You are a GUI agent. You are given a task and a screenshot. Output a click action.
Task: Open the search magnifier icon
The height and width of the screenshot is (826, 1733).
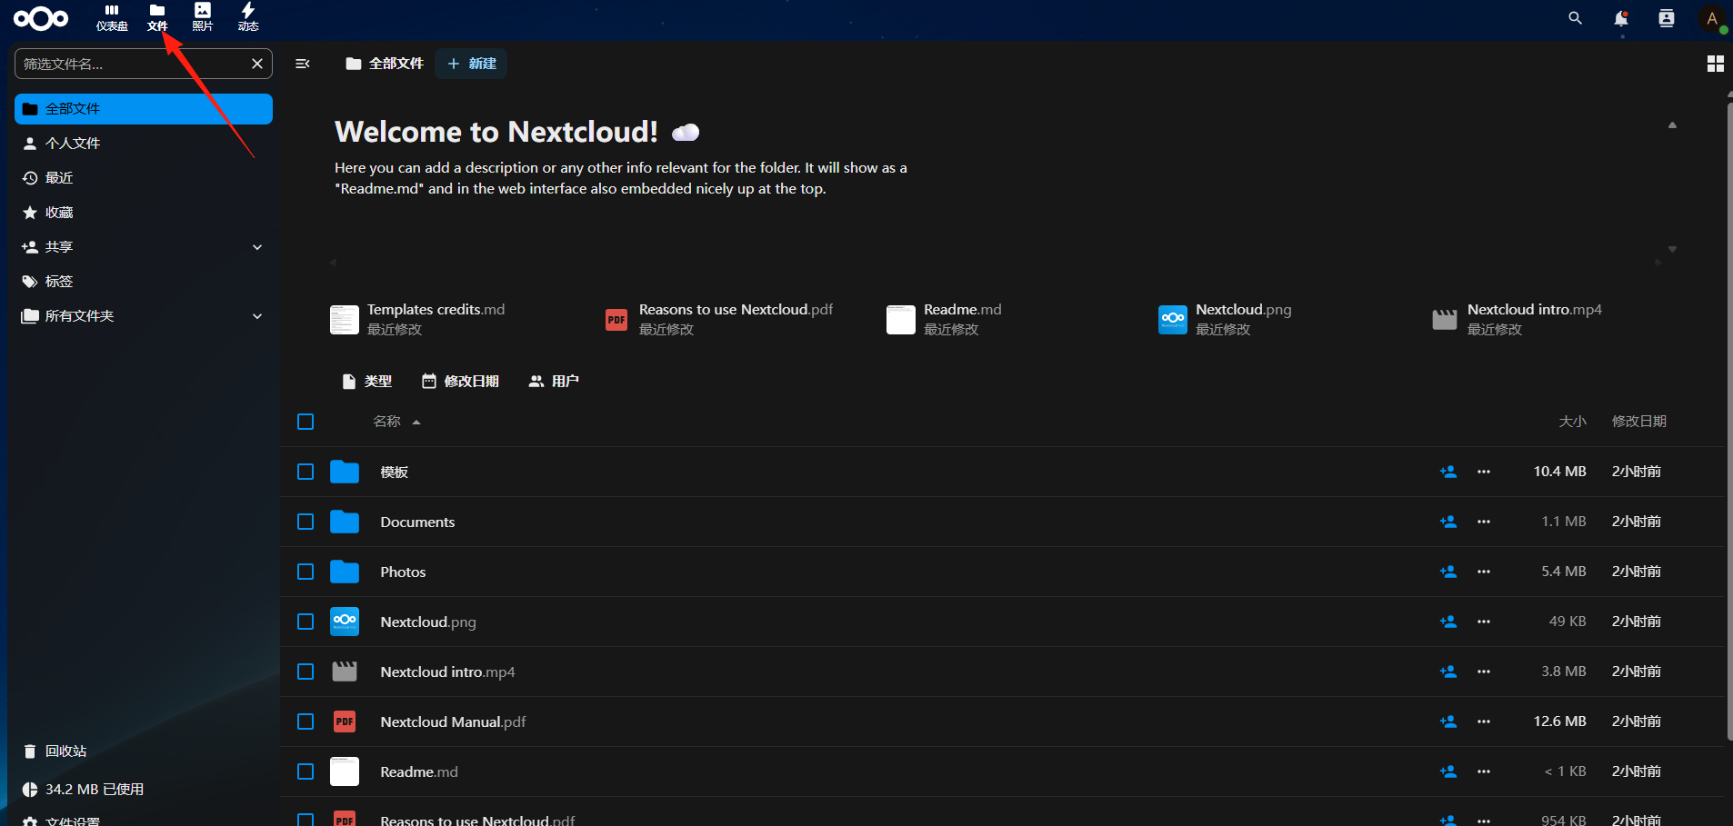click(1576, 18)
